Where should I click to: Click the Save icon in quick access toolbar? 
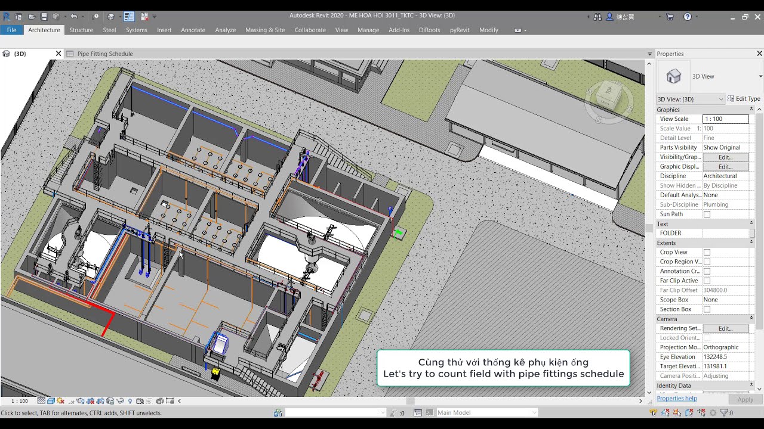[44, 17]
